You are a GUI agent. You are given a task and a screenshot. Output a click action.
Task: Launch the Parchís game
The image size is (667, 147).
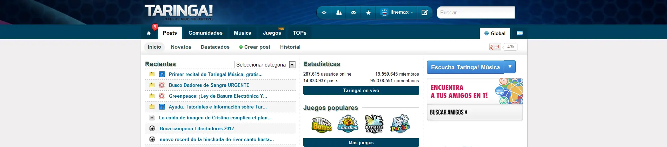[400, 124]
